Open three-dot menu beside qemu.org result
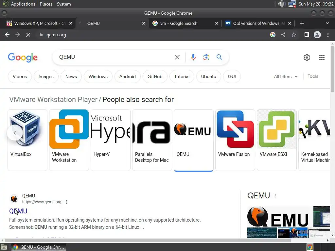 tap(67, 202)
